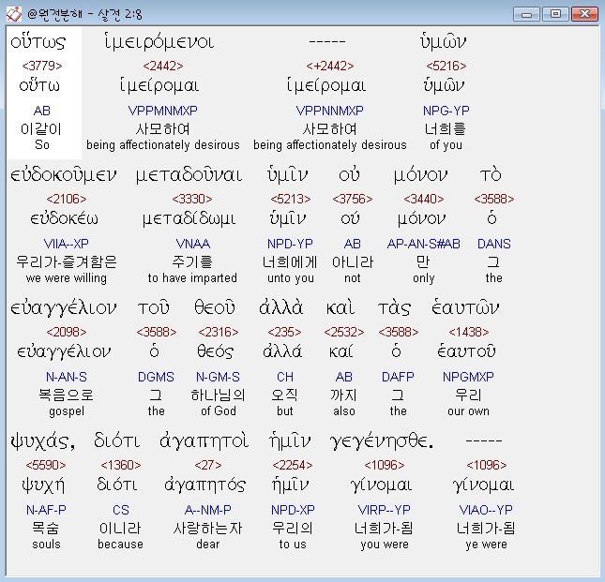Click the English gloss 'also'
This screenshot has height=582, width=605.
[344, 411]
